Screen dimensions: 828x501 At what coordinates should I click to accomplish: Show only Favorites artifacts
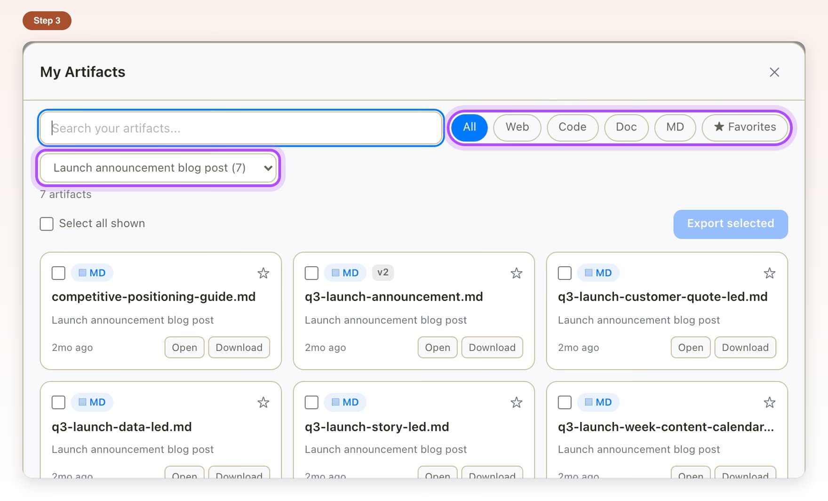click(745, 127)
